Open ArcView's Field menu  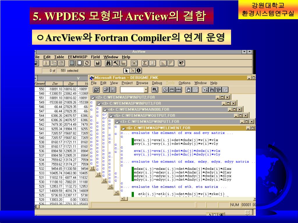(95, 57)
